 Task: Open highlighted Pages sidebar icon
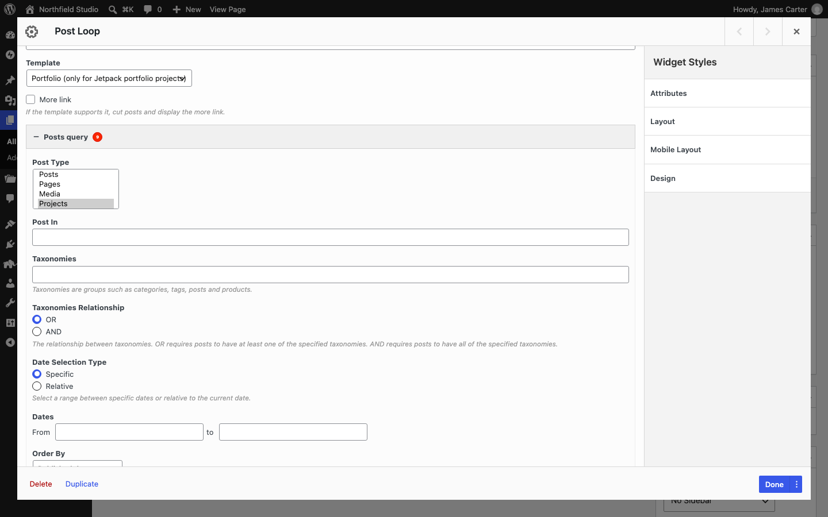10,120
